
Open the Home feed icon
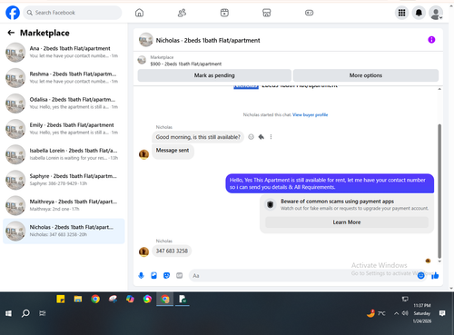click(x=139, y=13)
